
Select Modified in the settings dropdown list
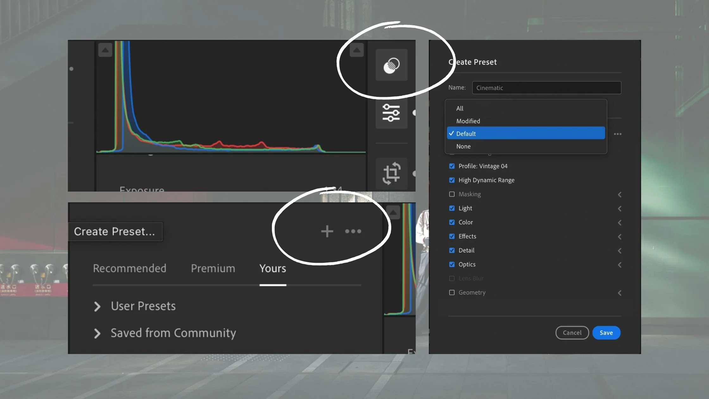tap(468, 121)
